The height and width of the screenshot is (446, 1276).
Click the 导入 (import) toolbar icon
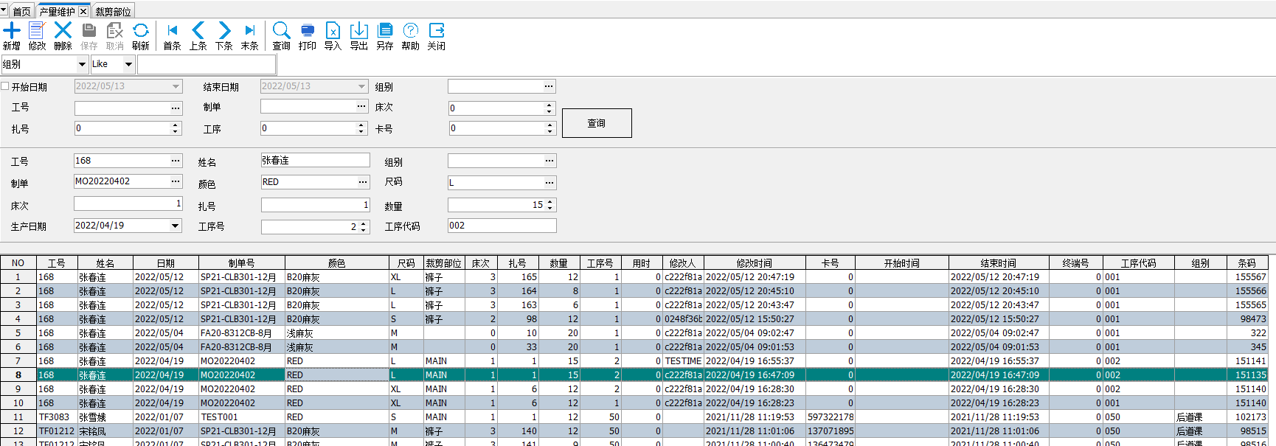pos(333,35)
